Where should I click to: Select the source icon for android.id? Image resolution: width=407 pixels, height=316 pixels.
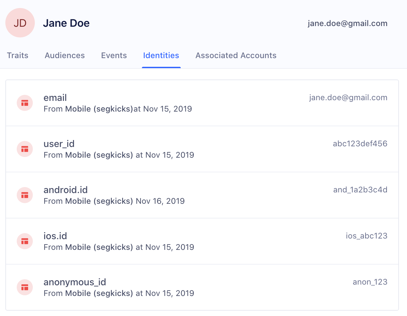click(x=25, y=195)
